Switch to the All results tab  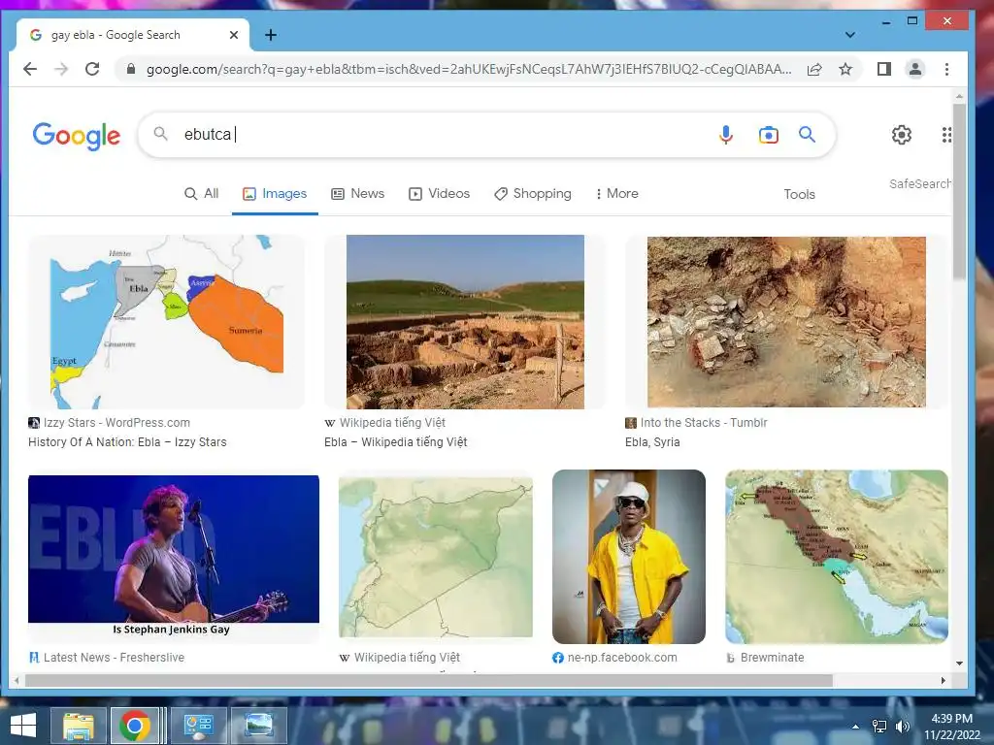[202, 194]
